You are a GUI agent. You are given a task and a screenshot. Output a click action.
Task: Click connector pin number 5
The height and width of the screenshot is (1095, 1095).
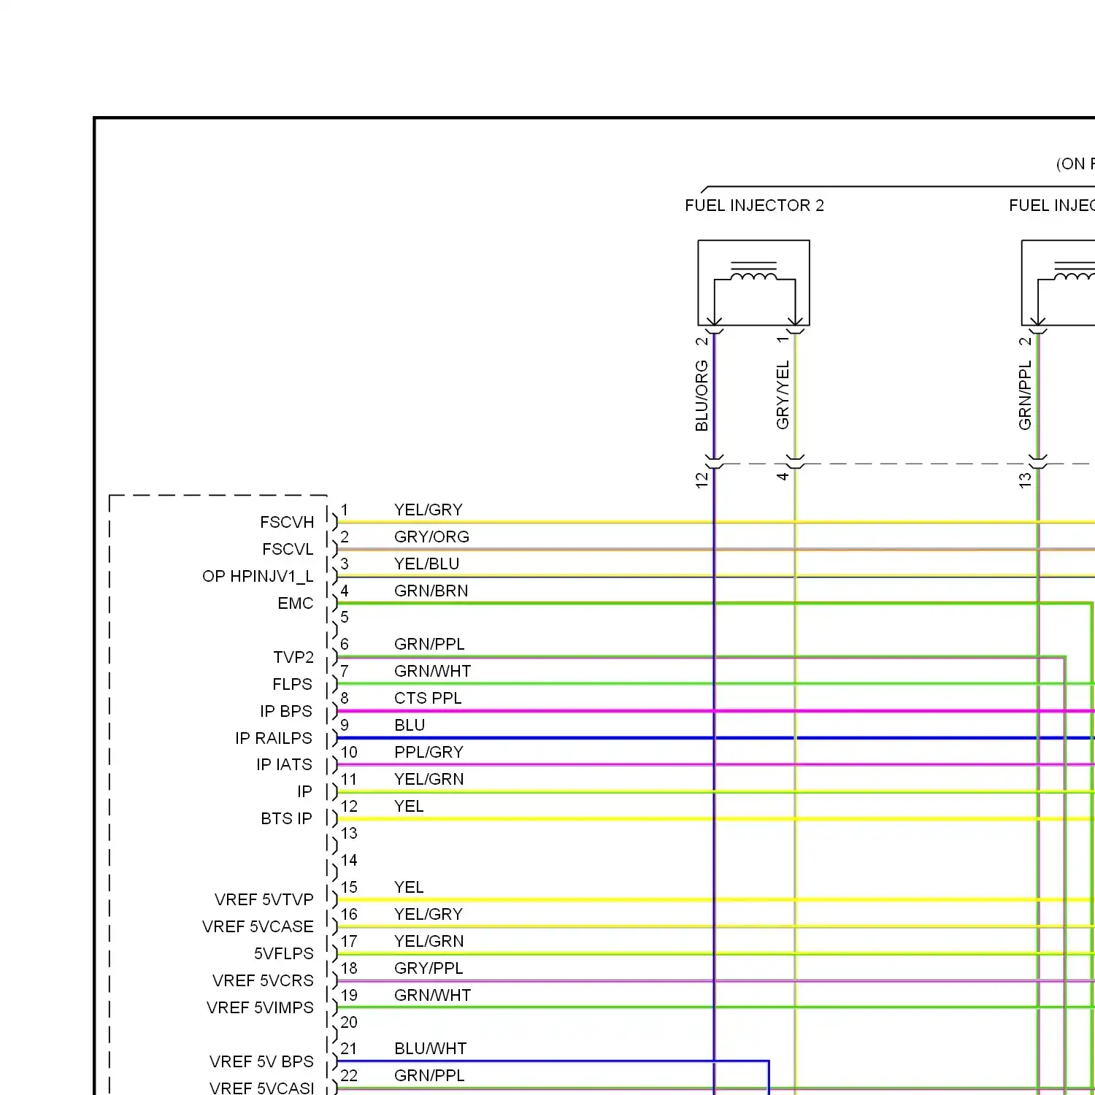(x=345, y=617)
